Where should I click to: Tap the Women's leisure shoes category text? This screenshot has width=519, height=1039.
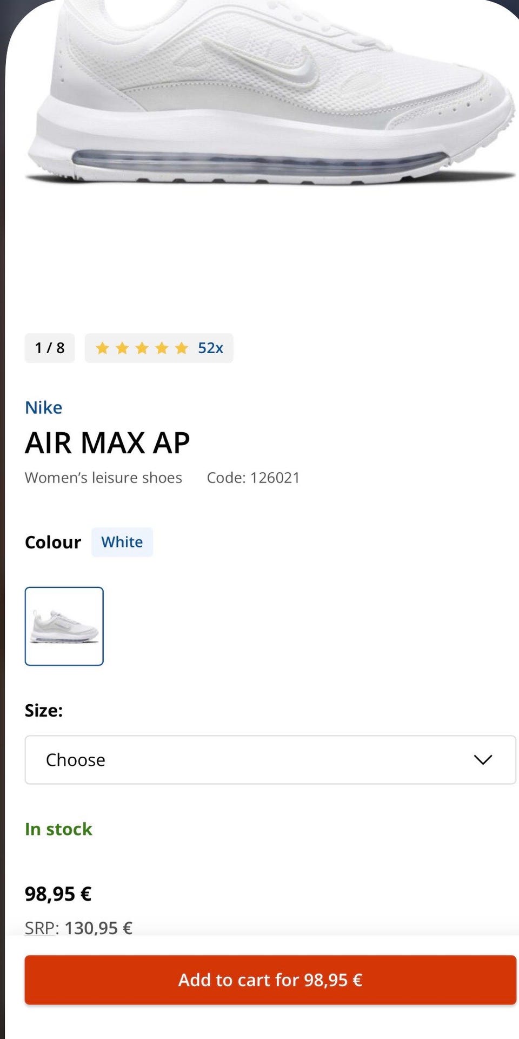[x=103, y=478]
